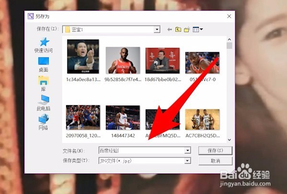Click the 取消 cancel button
The width and height of the screenshot is (287, 194).
point(216,161)
